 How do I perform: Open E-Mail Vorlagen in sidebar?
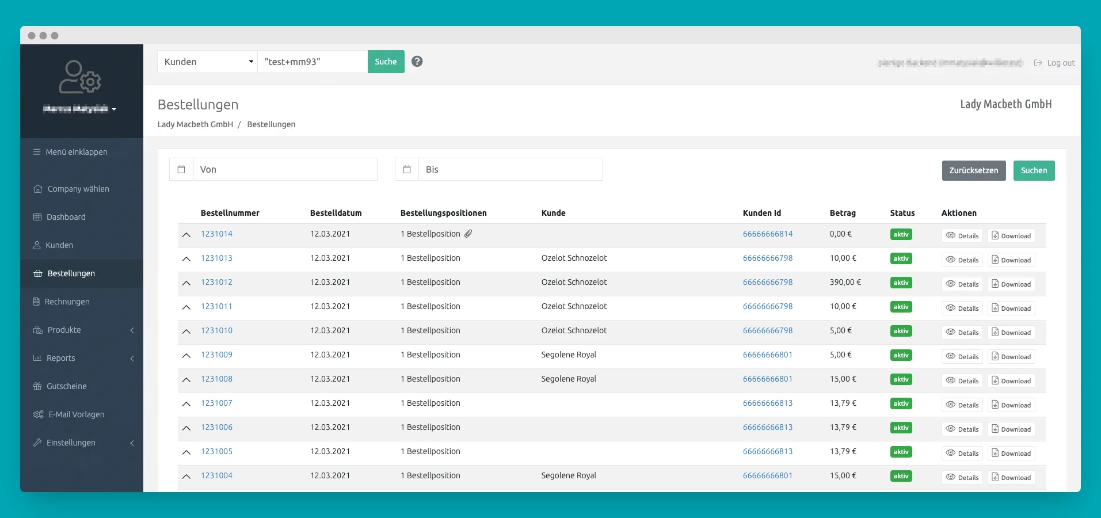click(69, 414)
